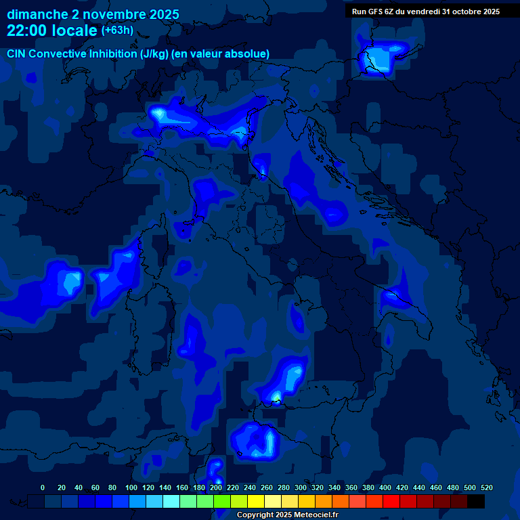This screenshot has height=520, width=520.
Task: Click the bright green swatch between 200 and 220
Action: tap(222, 502)
